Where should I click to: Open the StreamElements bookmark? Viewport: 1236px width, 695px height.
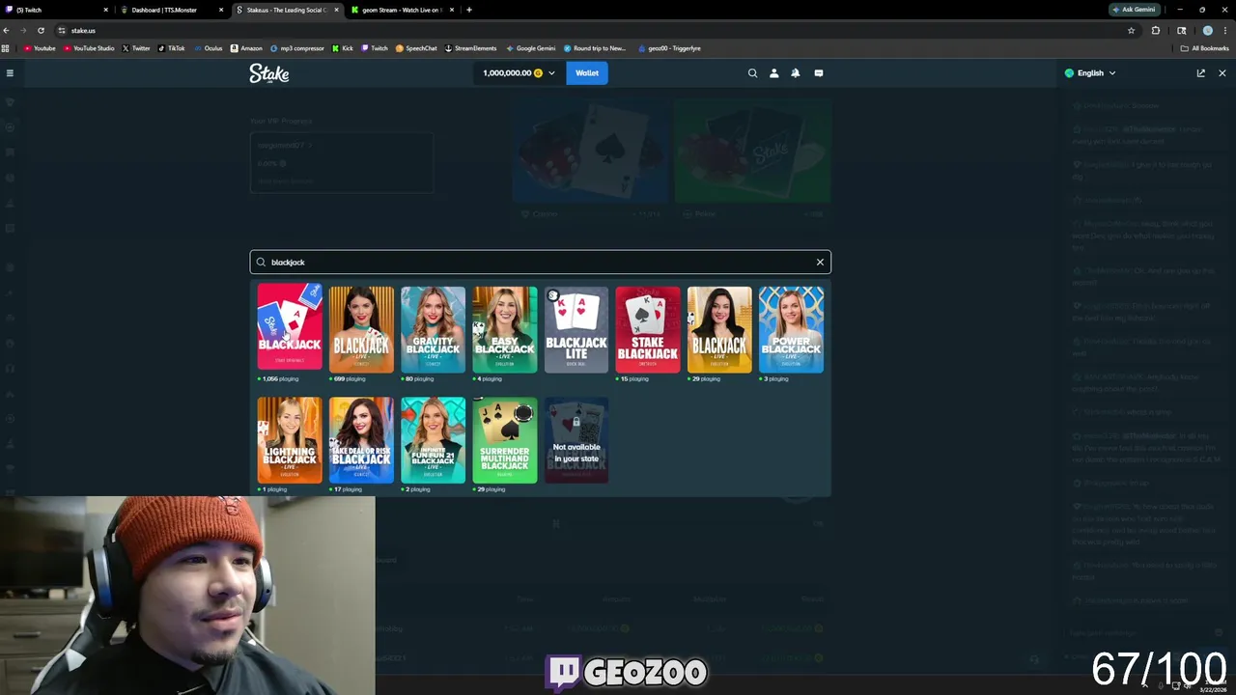pos(470,48)
